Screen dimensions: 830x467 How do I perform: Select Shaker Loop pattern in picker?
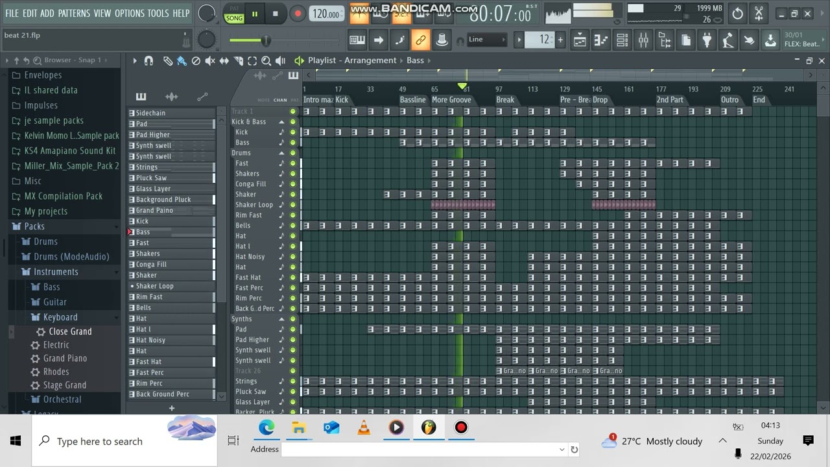pyautogui.click(x=172, y=286)
